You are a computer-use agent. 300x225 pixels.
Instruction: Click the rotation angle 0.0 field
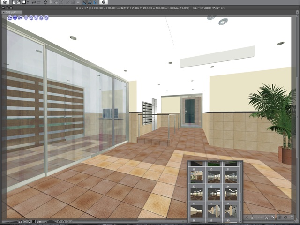[x=38, y=222]
